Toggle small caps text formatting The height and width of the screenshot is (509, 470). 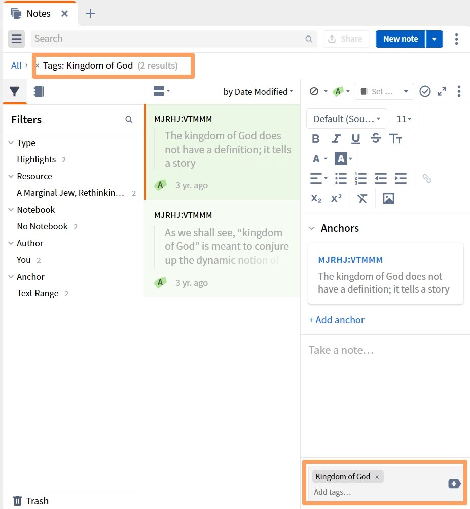(395, 139)
